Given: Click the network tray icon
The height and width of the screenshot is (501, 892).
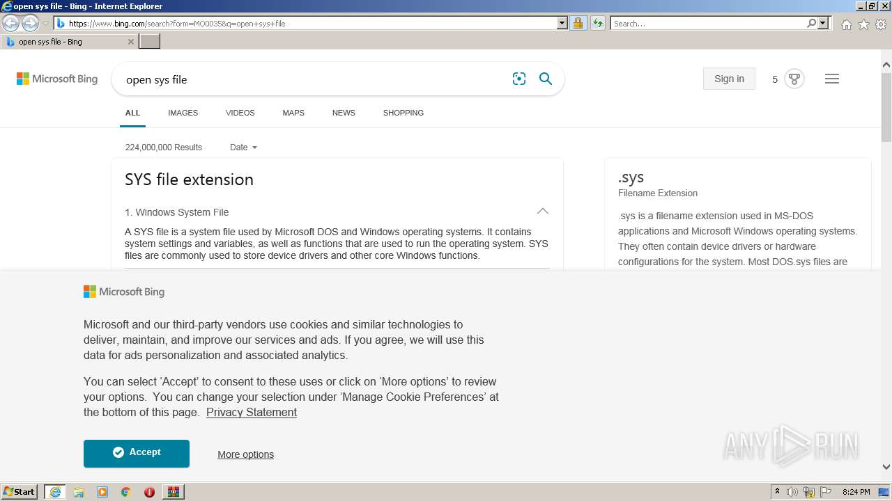Looking at the screenshot, I should tap(809, 492).
